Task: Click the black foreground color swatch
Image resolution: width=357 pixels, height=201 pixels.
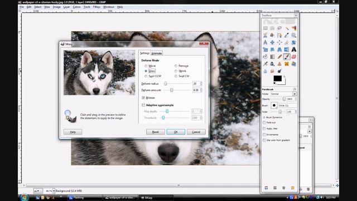Action: click(278, 79)
